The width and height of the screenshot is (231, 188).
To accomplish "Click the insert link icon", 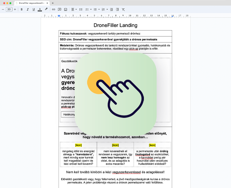I will [x=53, y=9].
